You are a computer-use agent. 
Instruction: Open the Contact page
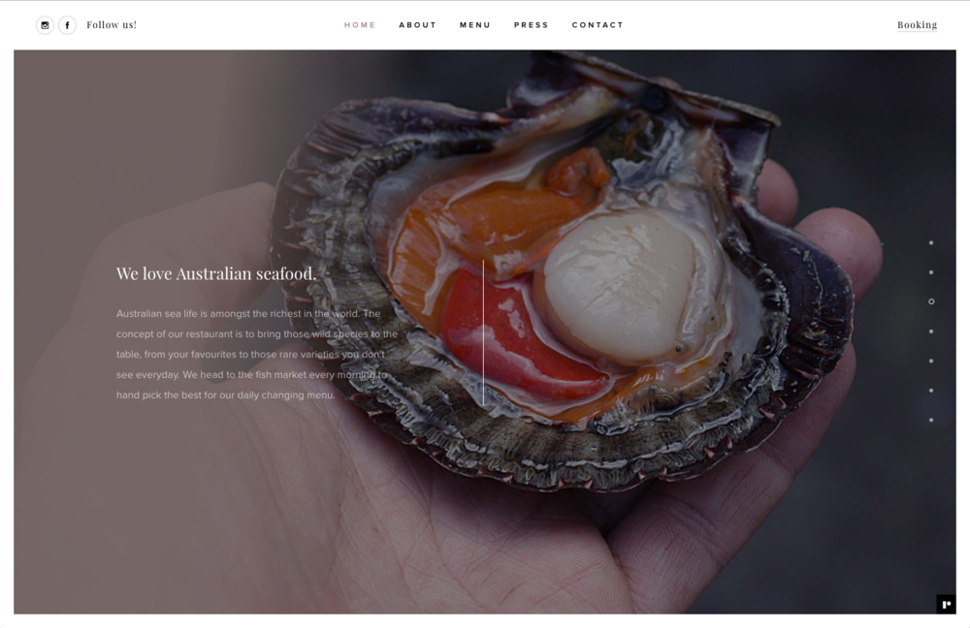point(598,25)
